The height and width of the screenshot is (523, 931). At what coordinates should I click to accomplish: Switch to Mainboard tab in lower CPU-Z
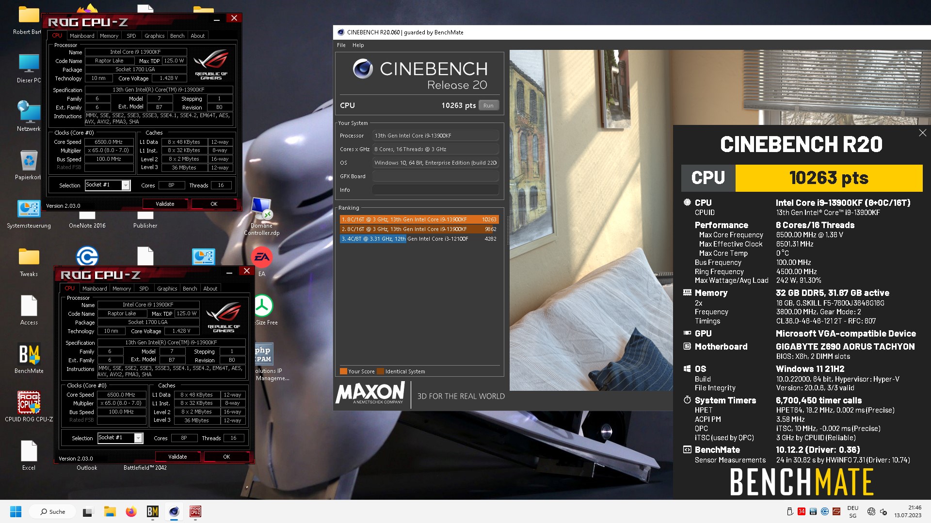pos(95,289)
